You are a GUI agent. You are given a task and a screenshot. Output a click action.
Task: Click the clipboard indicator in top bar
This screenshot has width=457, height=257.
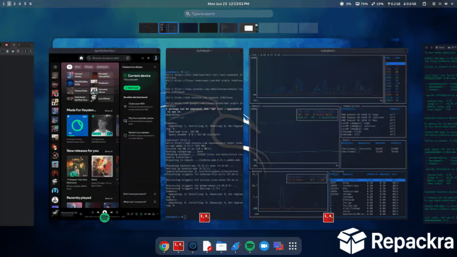tap(424, 4)
